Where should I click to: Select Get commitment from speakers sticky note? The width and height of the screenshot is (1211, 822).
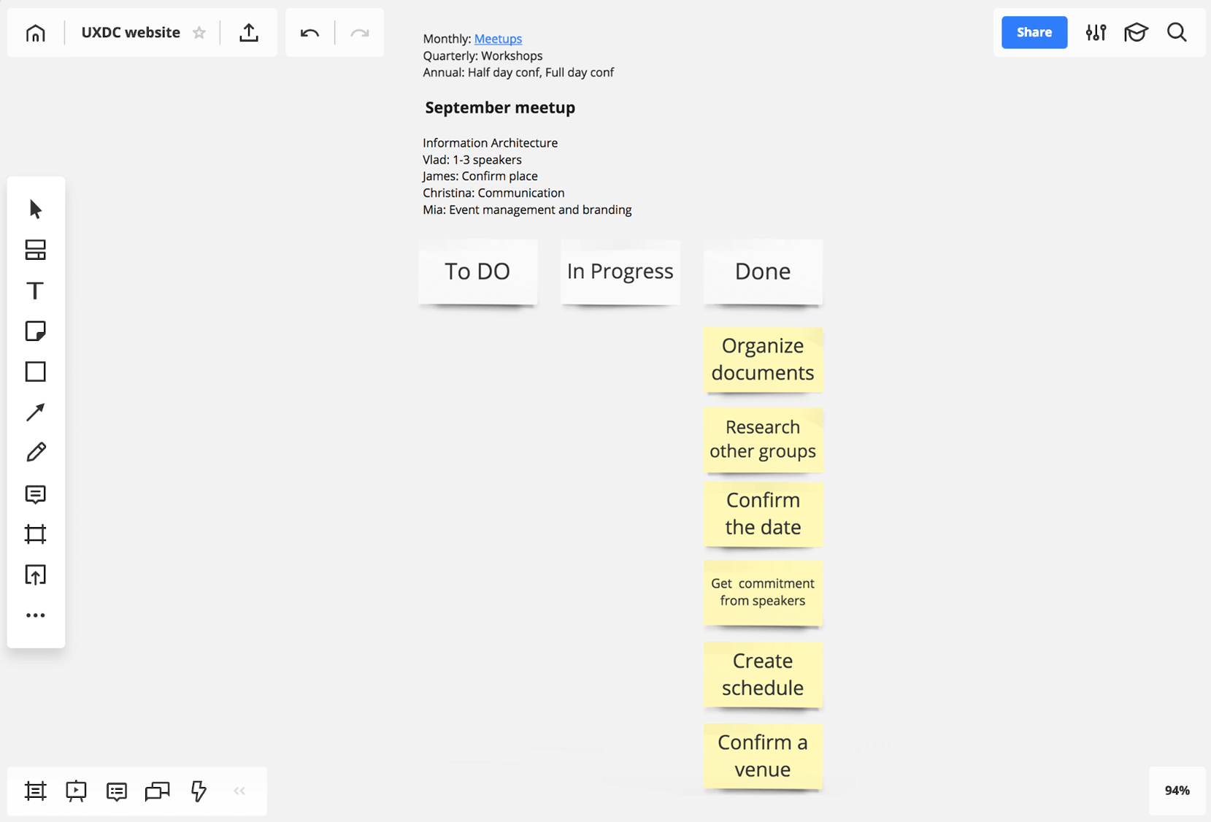coord(763,593)
